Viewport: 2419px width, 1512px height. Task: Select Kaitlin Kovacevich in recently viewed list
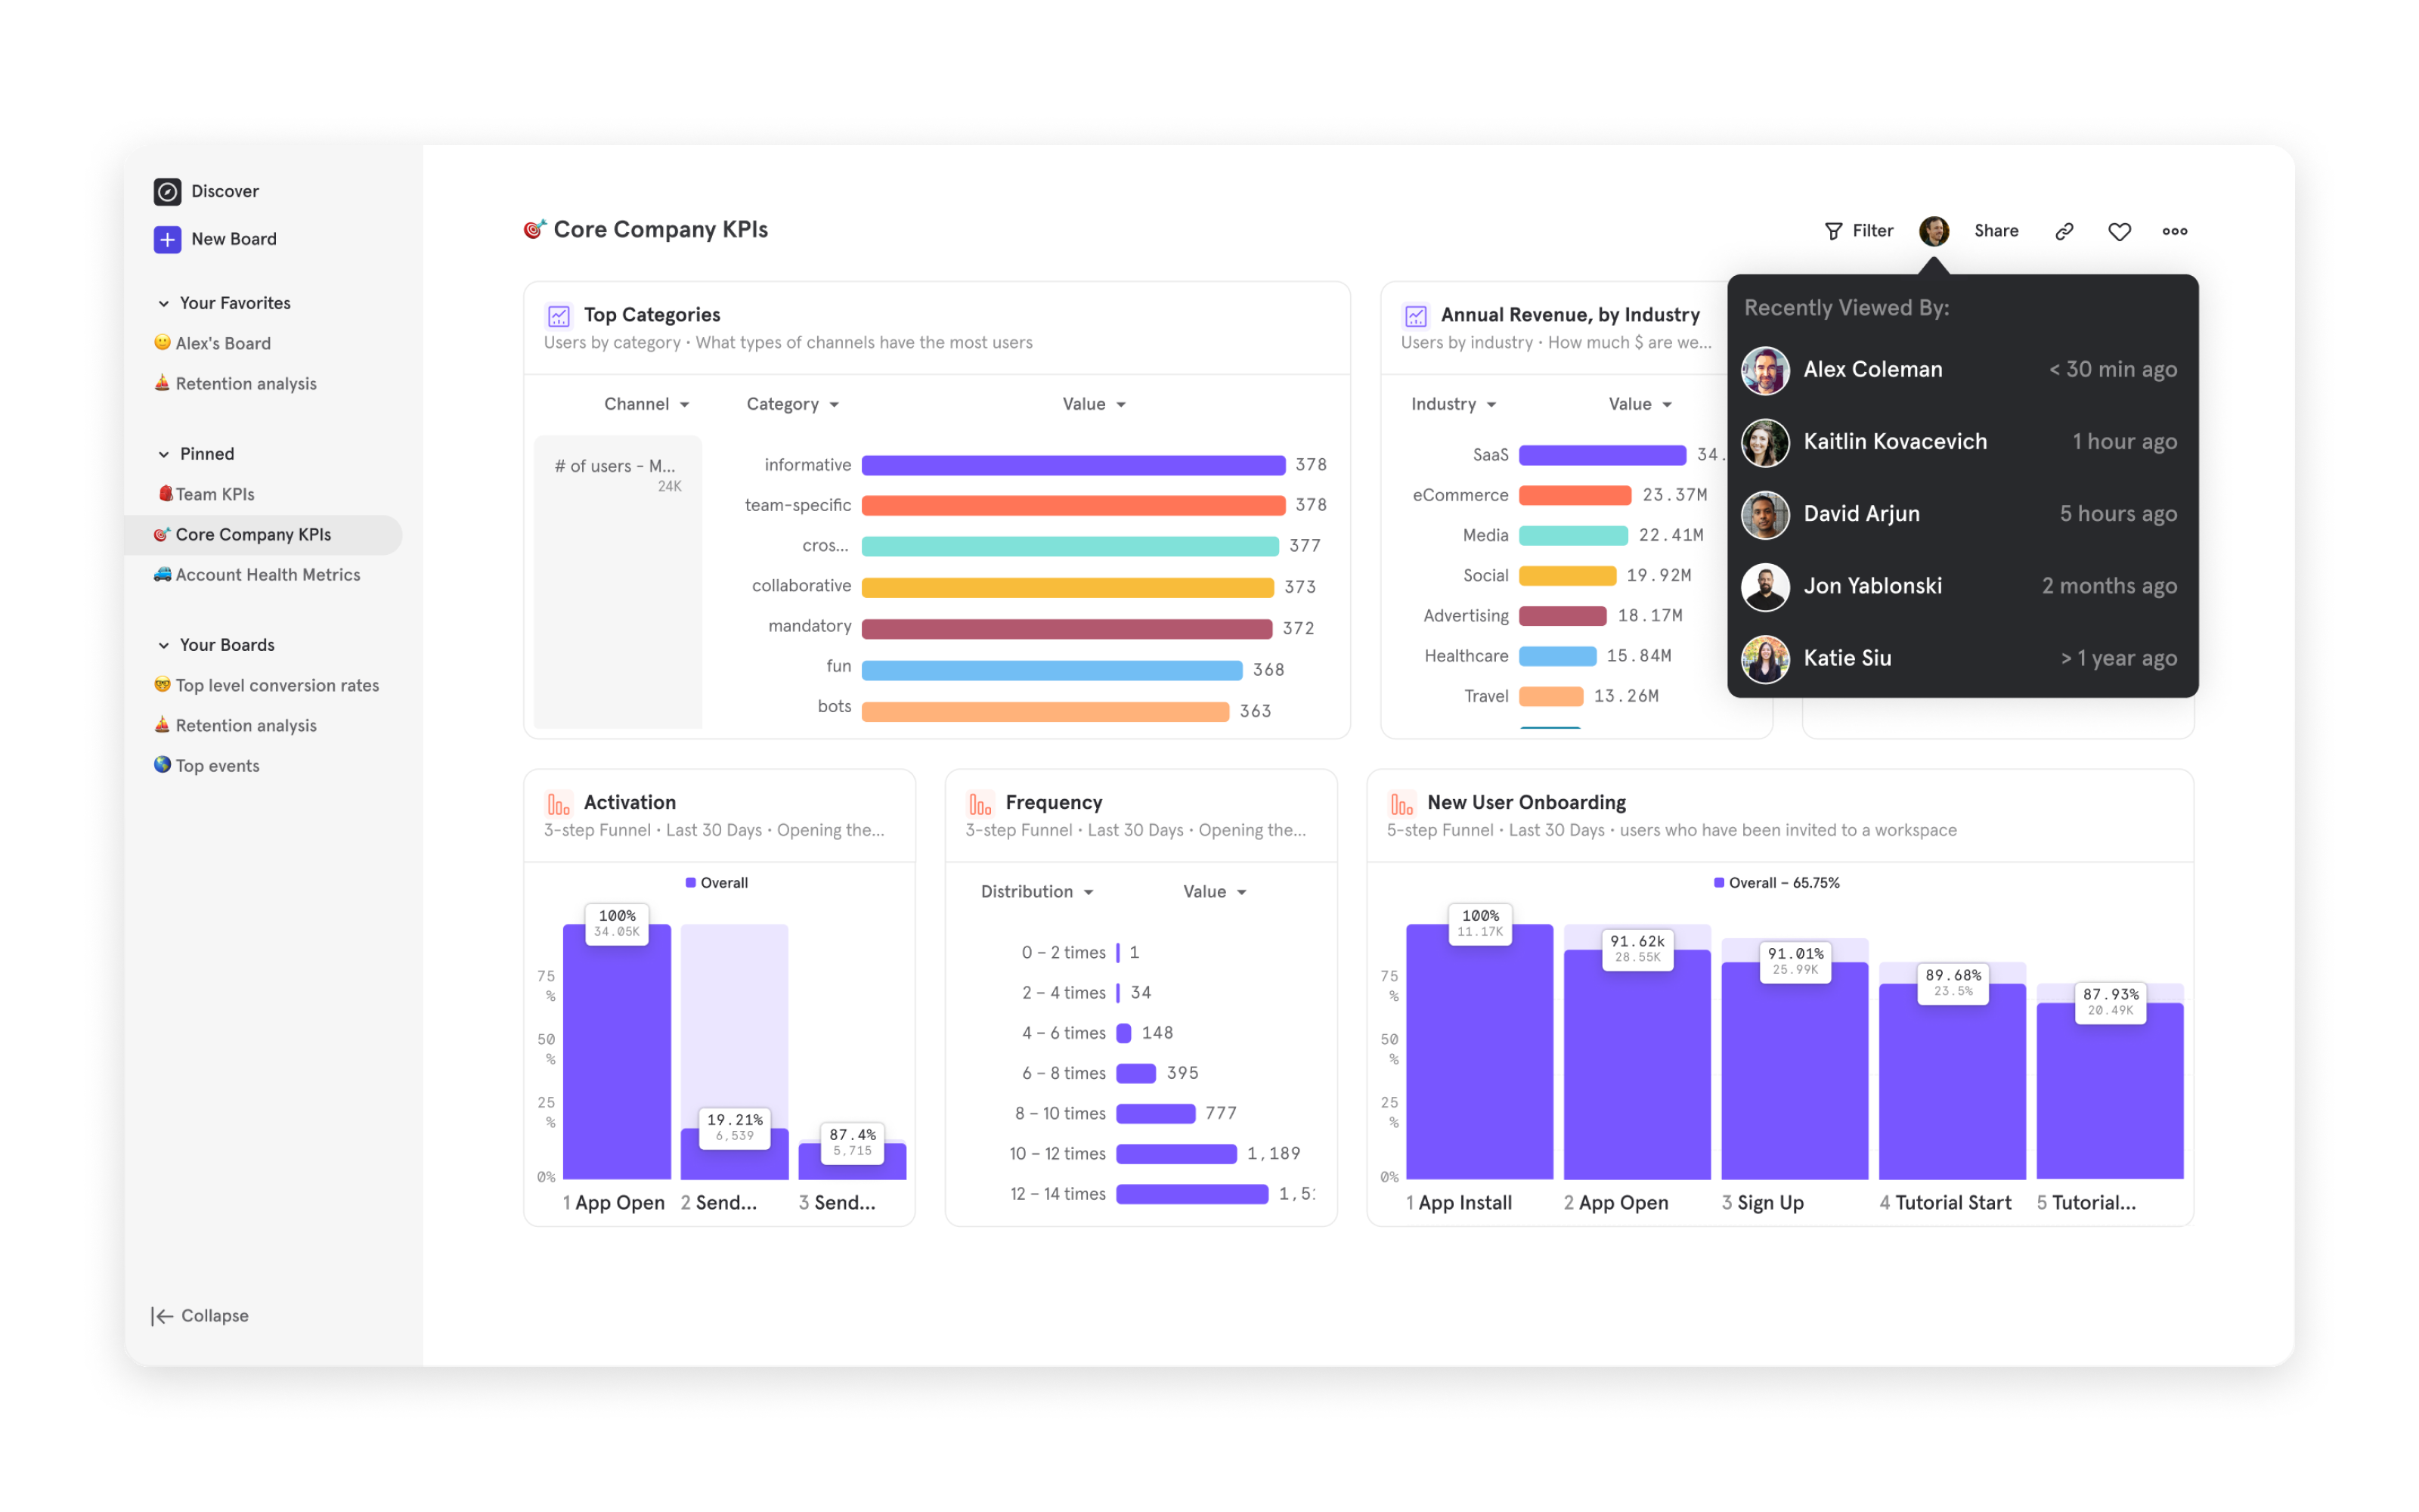[1894, 442]
